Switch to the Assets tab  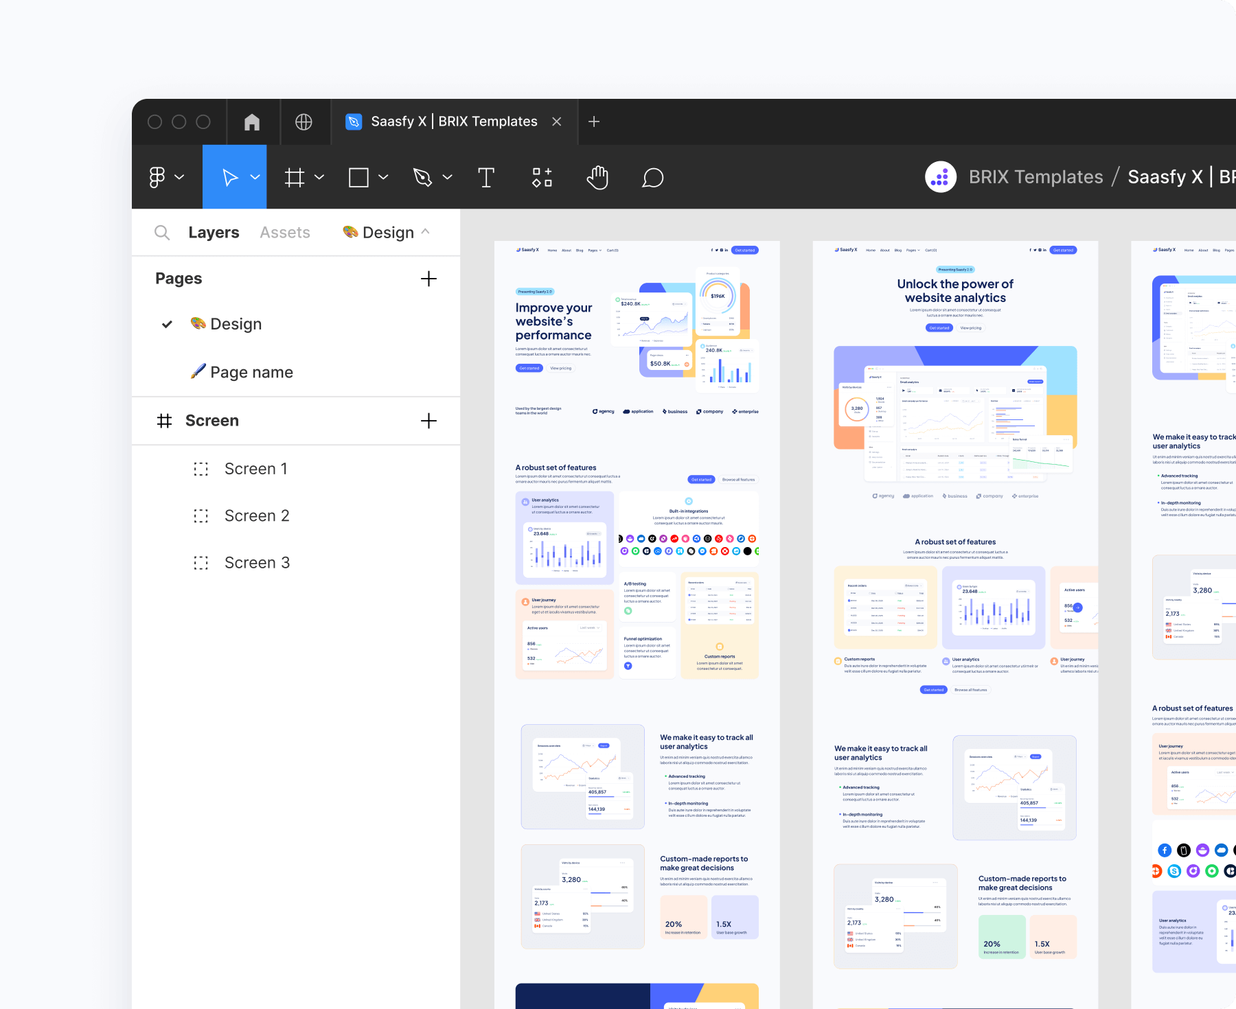285,232
